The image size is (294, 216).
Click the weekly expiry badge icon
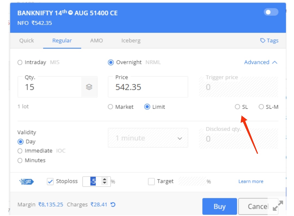71,12
